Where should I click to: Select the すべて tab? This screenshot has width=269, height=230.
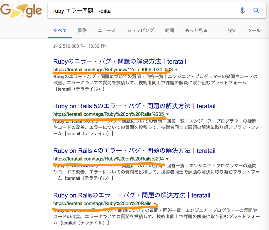click(x=60, y=30)
